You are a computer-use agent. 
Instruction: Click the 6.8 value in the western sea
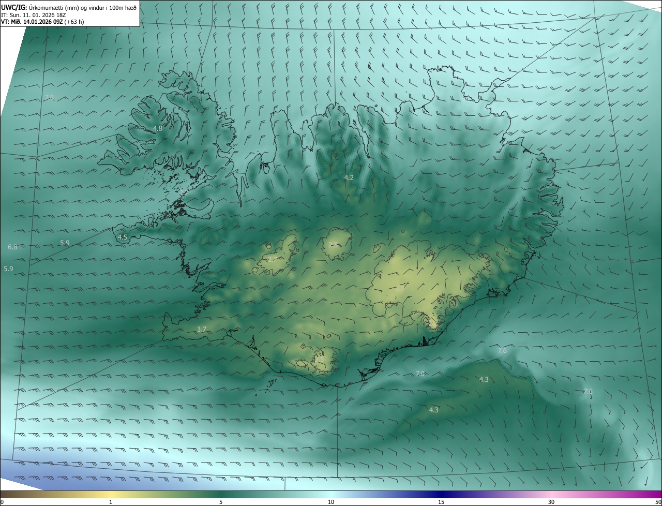12,247
